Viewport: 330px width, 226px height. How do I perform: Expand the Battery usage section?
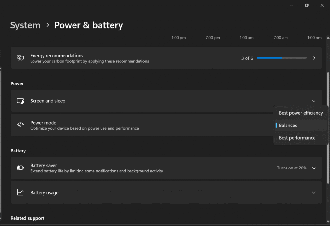pos(314,193)
